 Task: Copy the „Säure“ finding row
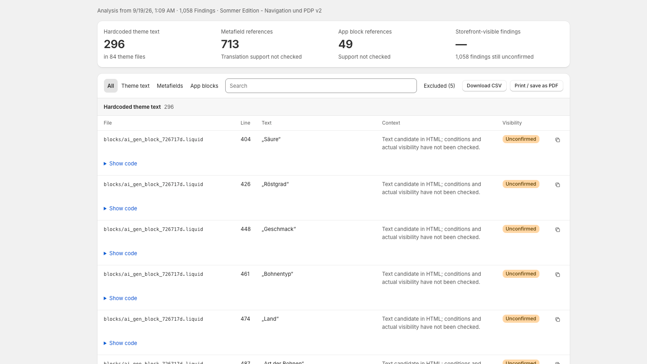pyautogui.click(x=558, y=140)
